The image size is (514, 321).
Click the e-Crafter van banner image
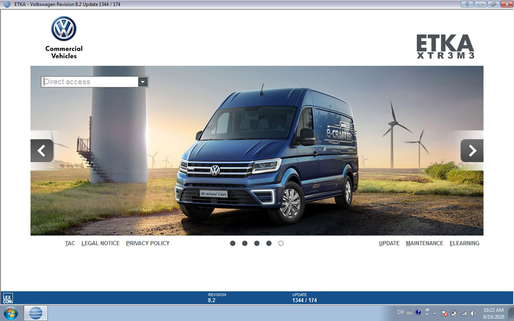tap(257, 150)
